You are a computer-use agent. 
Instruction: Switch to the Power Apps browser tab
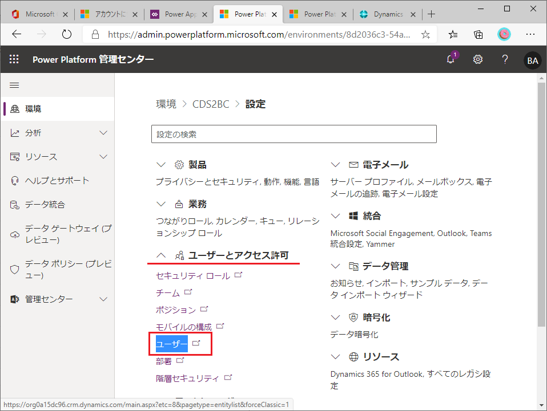[x=179, y=14]
